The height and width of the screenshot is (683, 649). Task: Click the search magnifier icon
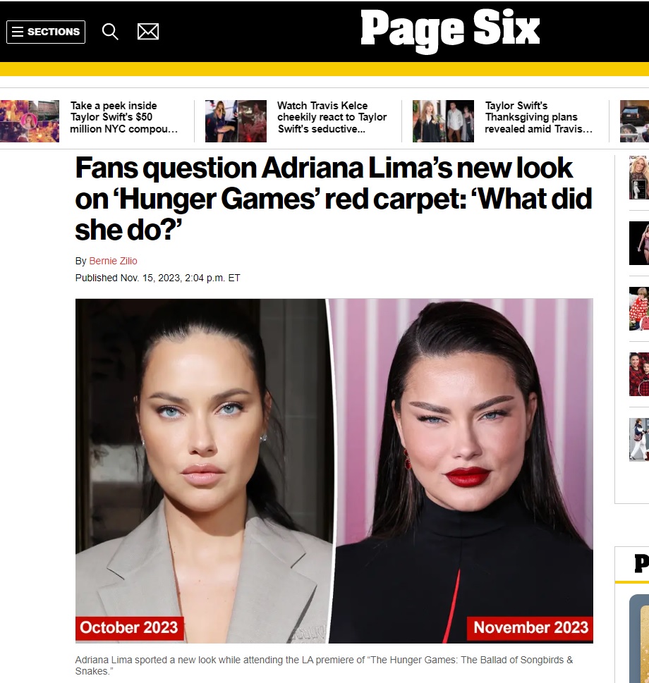click(x=110, y=32)
